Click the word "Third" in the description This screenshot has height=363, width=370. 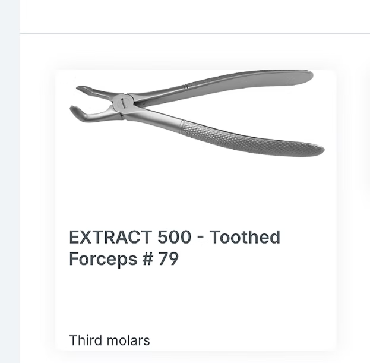(x=85, y=340)
